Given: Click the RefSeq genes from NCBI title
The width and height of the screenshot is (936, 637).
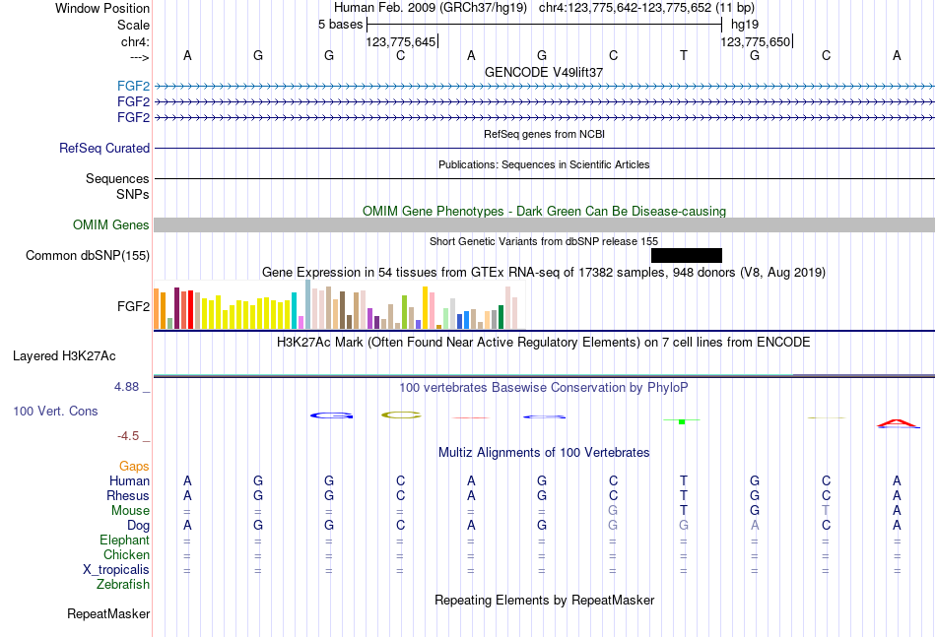Looking at the screenshot, I should [544, 134].
